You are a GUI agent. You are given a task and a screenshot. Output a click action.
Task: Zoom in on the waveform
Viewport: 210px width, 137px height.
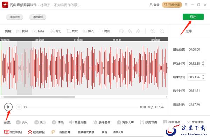pyautogui.click(x=153, y=31)
